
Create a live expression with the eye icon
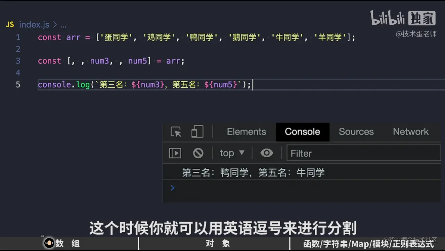[x=267, y=153]
